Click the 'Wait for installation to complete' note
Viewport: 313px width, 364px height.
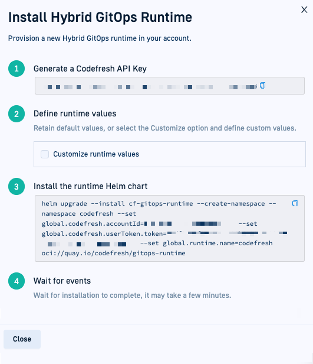click(x=133, y=295)
